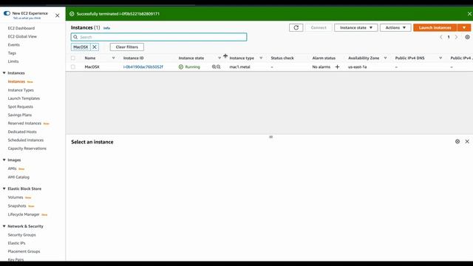
Task: Open Spot Requests page
Action: click(x=21, y=106)
